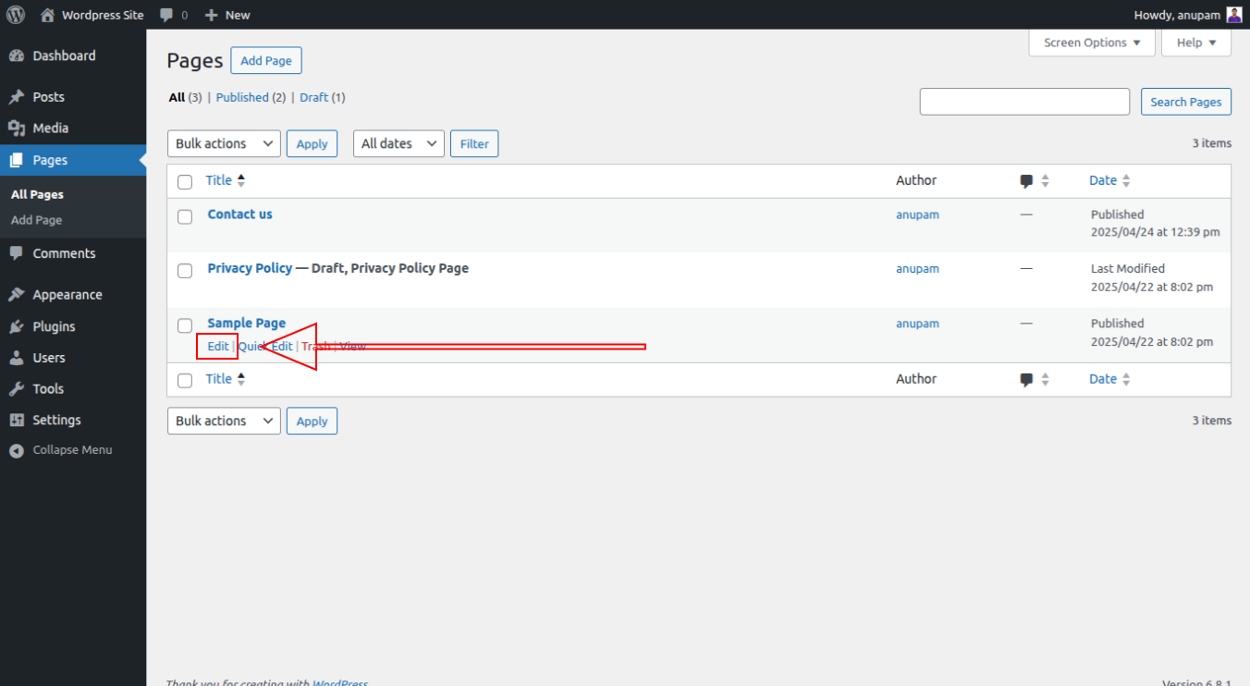Click Edit under Sample Page

218,346
